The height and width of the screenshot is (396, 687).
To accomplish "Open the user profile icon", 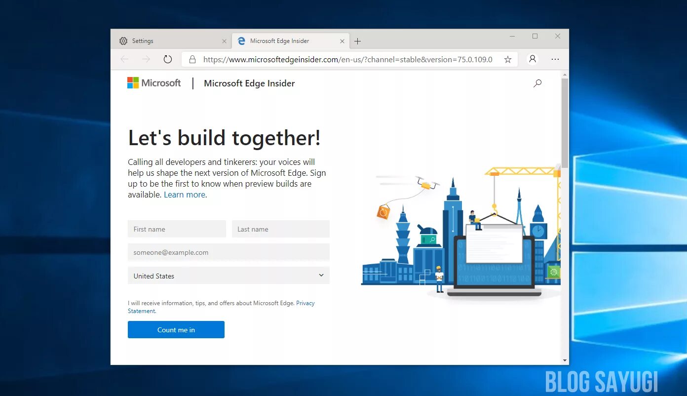I will (533, 59).
